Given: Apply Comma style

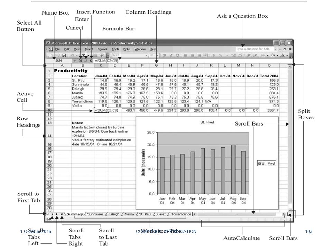Looking at the screenshot, I should [x=227, y=55].
